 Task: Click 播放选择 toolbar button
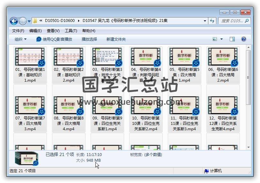tap(89, 39)
